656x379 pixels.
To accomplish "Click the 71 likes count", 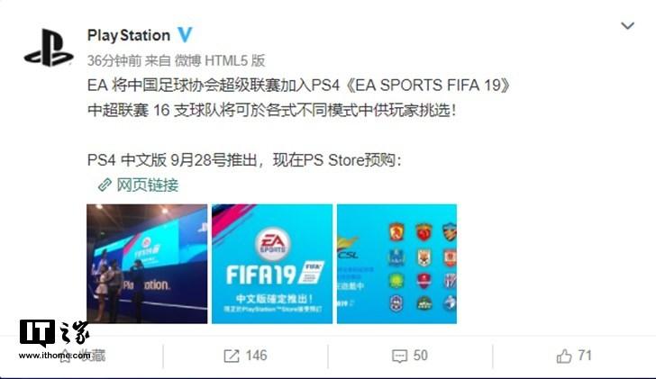I will [585, 356].
